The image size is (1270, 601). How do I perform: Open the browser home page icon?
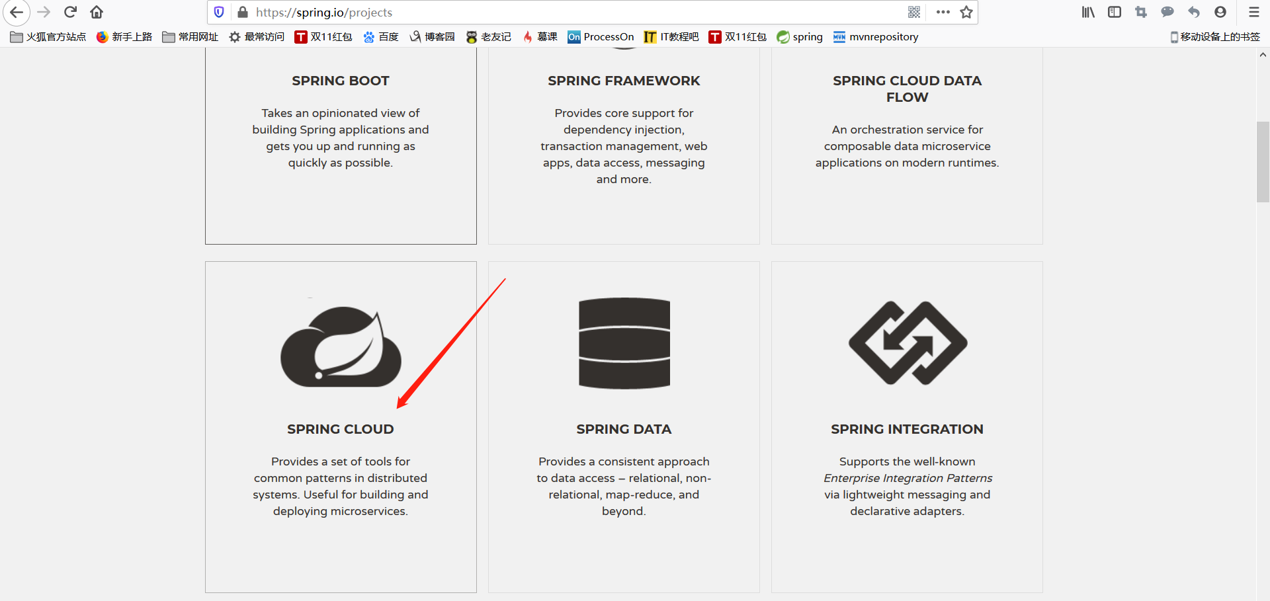[x=97, y=12]
